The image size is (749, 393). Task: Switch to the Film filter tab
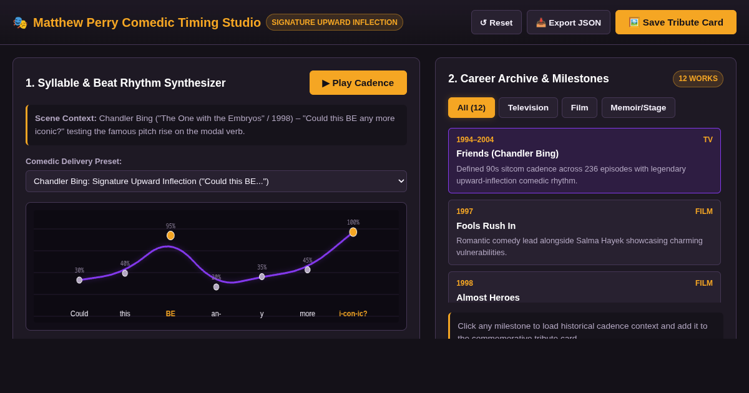pos(579,107)
